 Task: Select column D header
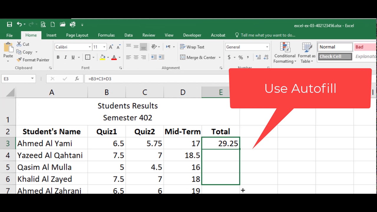tap(183, 92)
